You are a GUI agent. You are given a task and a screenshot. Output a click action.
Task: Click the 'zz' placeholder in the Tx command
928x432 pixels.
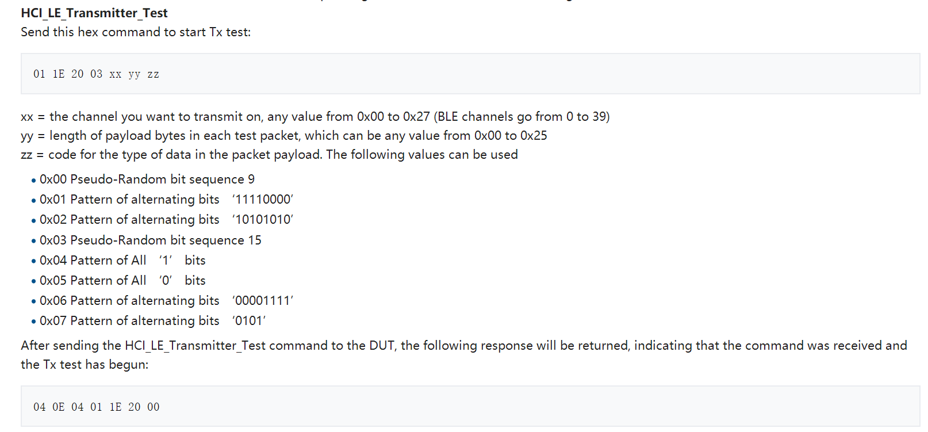pyautogui.click(x=153, y=74)
